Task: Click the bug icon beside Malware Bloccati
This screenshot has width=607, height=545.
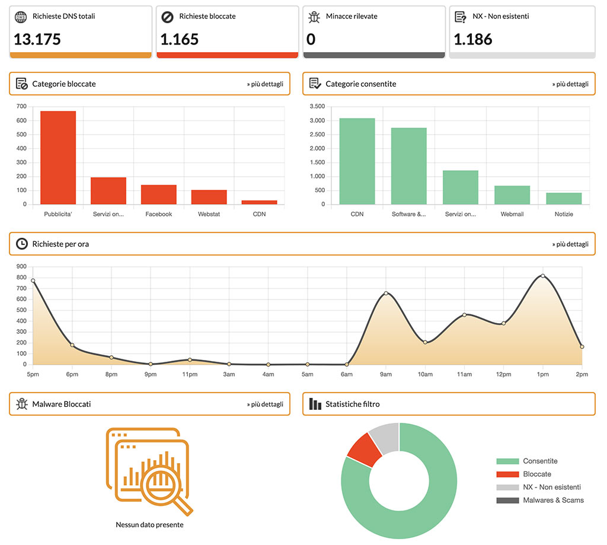Action: tap(22, 404)
